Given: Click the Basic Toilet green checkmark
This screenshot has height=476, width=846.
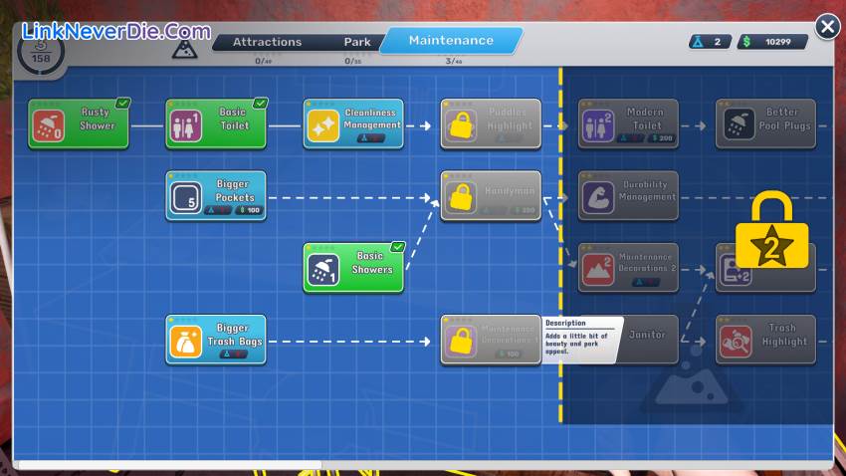Looking at the screenshot, I should tap(260, 103).
